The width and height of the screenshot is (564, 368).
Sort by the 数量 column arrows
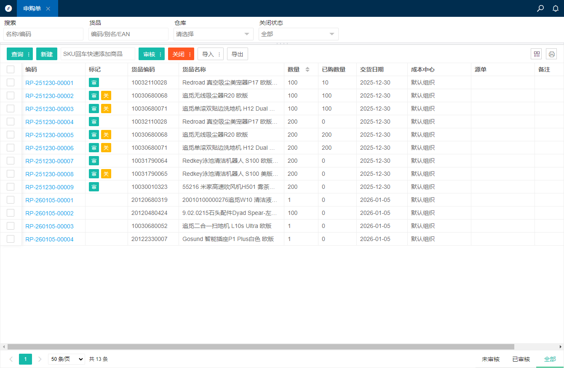[307, 69]
